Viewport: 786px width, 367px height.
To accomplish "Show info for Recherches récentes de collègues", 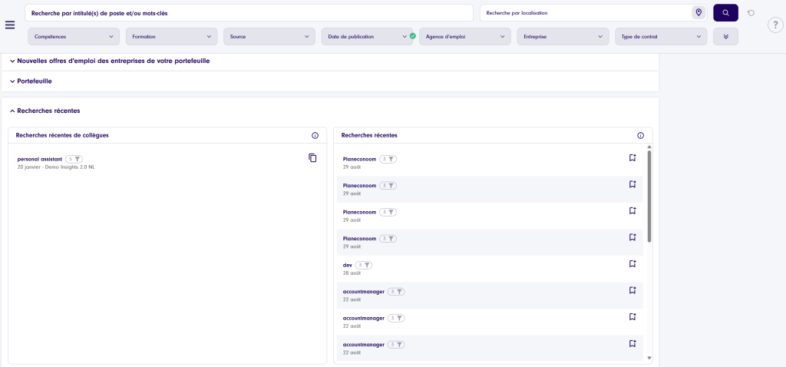I will click(315, 135).
